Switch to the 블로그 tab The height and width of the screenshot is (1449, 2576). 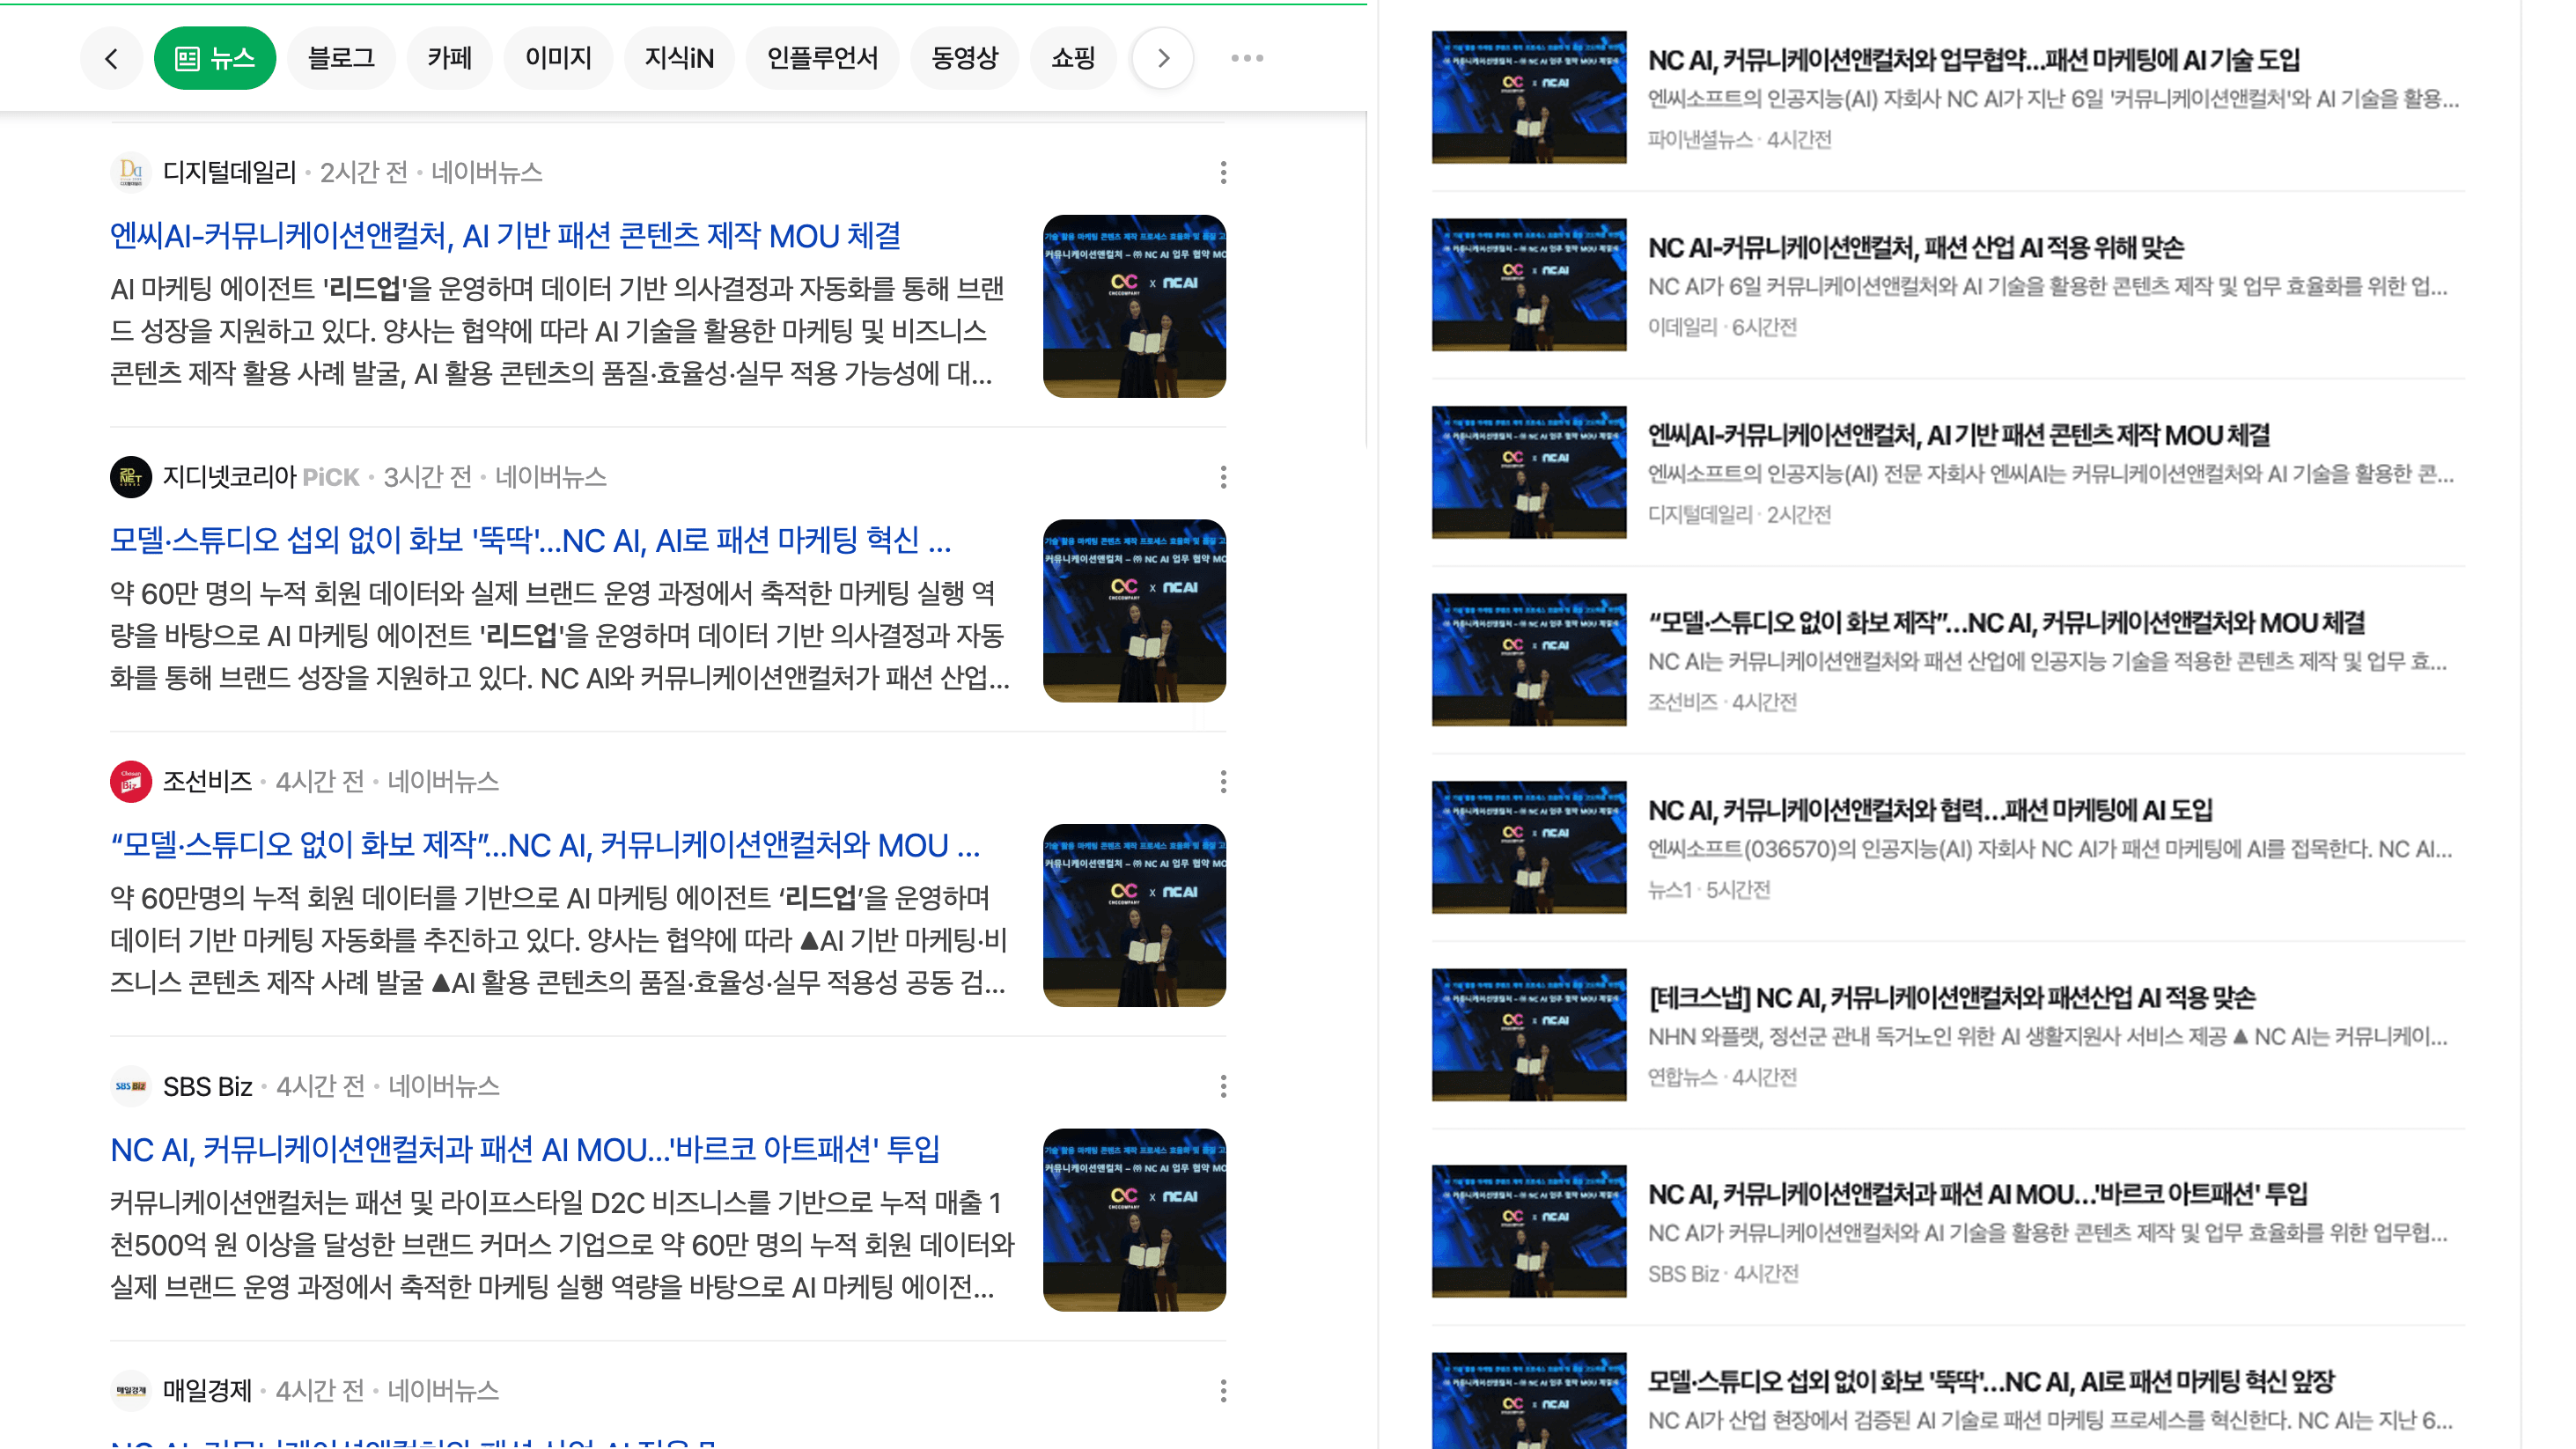(341, 58)
